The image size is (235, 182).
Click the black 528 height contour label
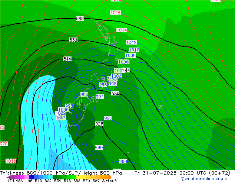(99, 124)
